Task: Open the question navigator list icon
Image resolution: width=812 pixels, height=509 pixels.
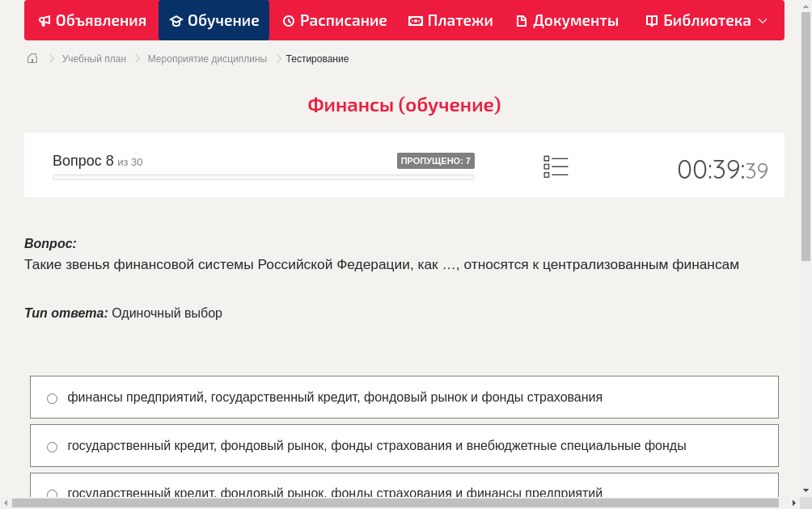Action: click(556, 166)
